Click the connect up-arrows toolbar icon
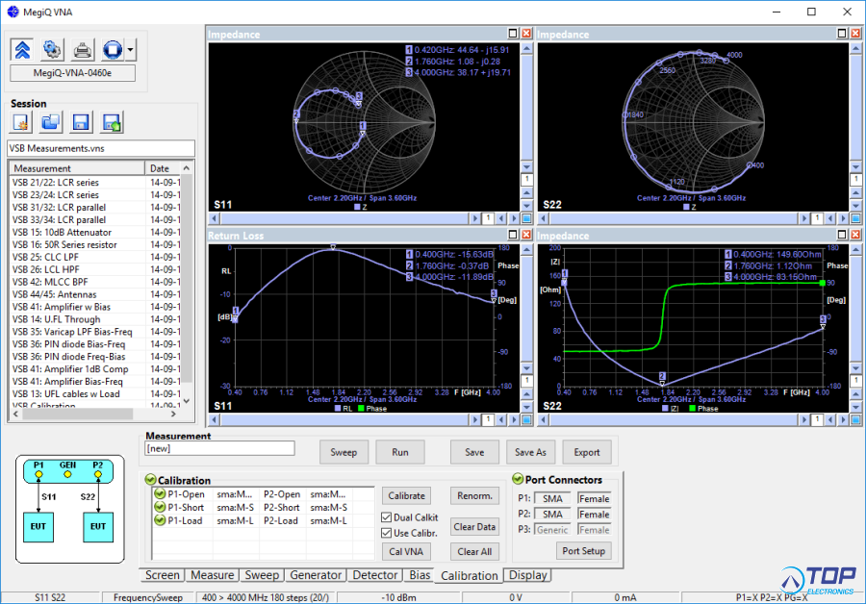Viewport: 866px width, 604px height. coord(22,50)
